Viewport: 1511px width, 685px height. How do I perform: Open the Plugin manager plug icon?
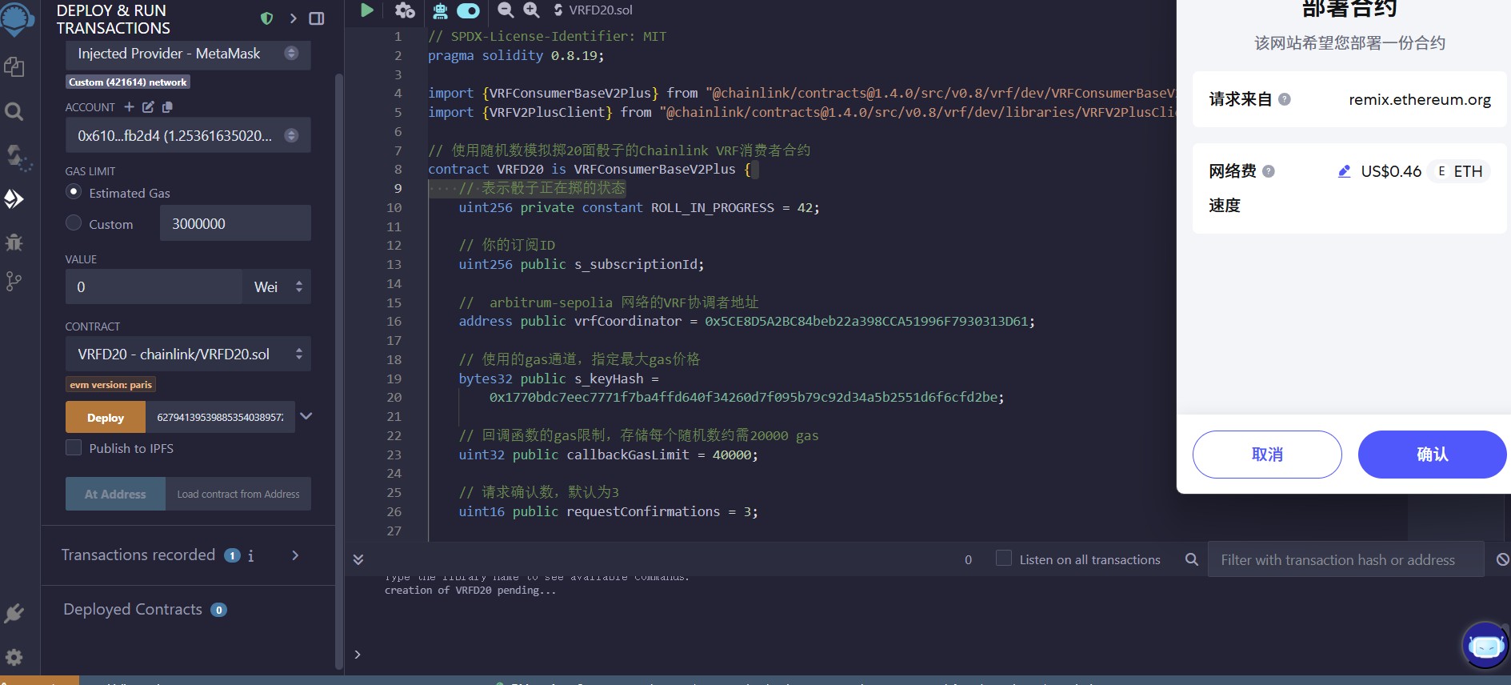(x=14, y=614)
